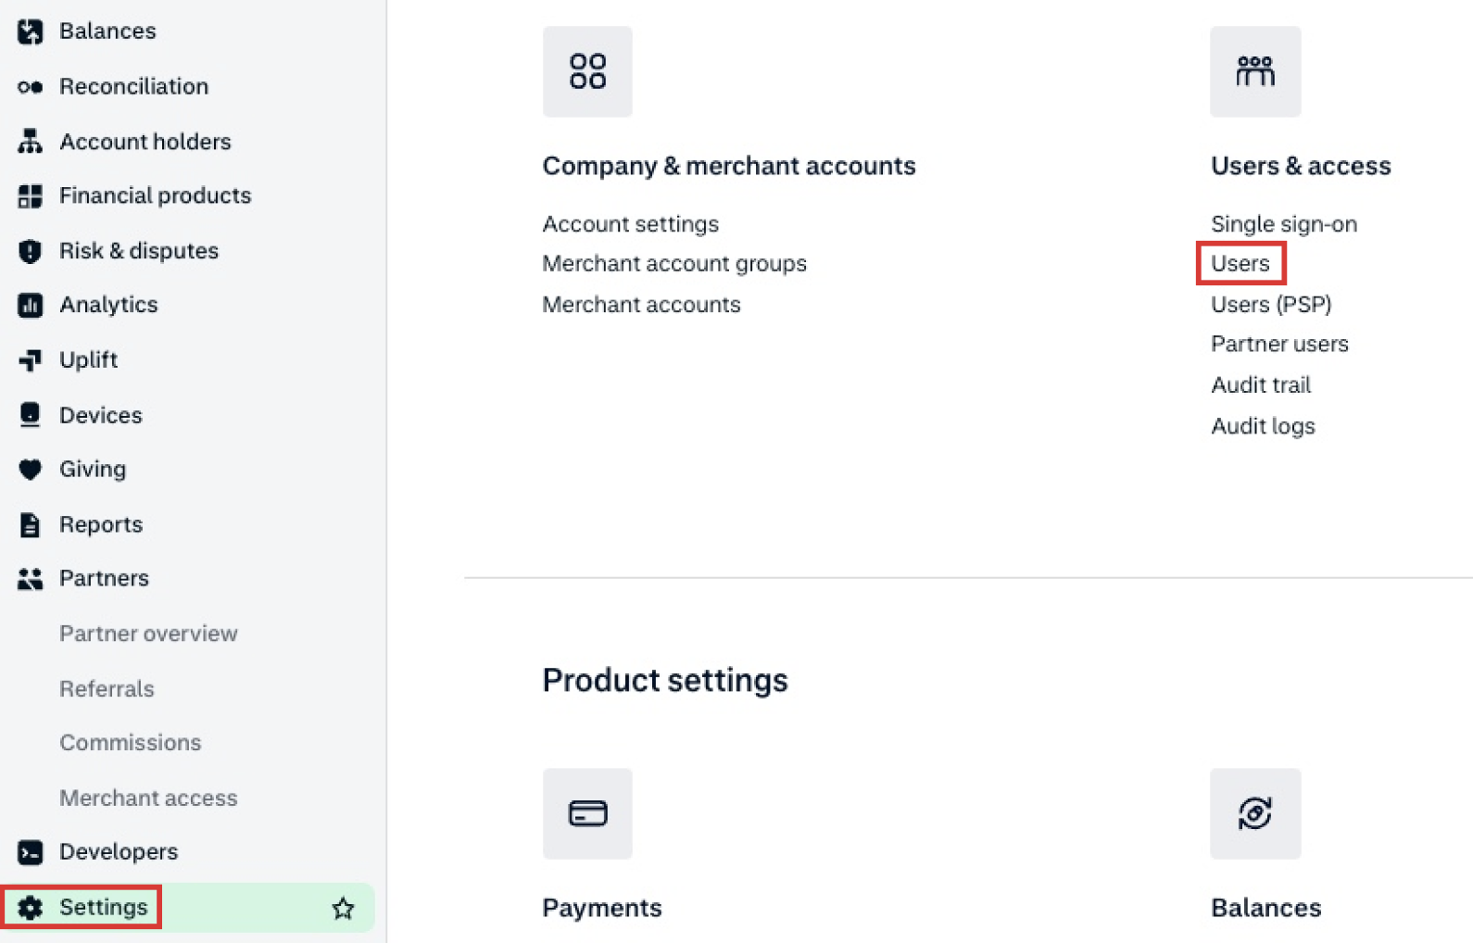
Task: Click the Giving heart icon
Action: (x=30, y=470)
